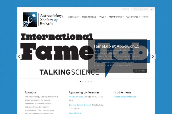Click Astrobiology Society of Britain title text
This screenshot has width=172, height=114.
[x=52, y=20]
